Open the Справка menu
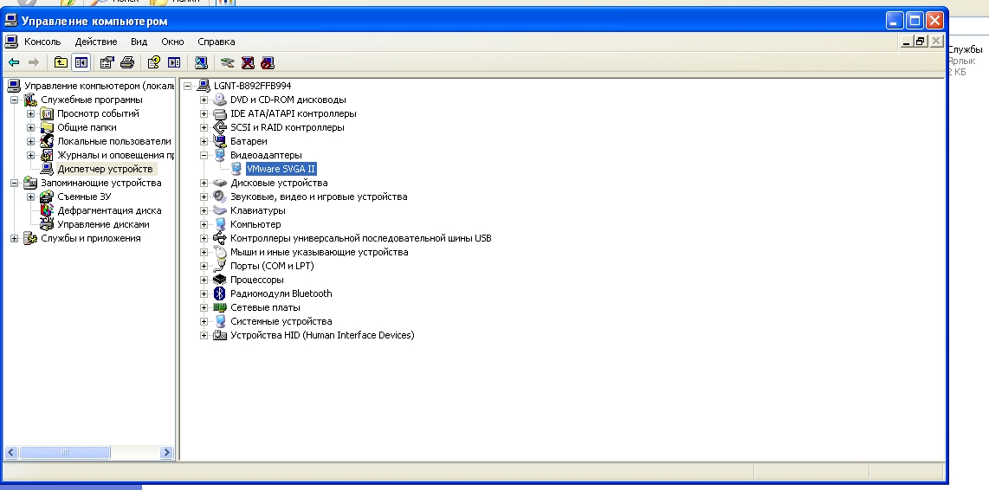Screen dimensions: 989x490 click(x=216, y=42)
